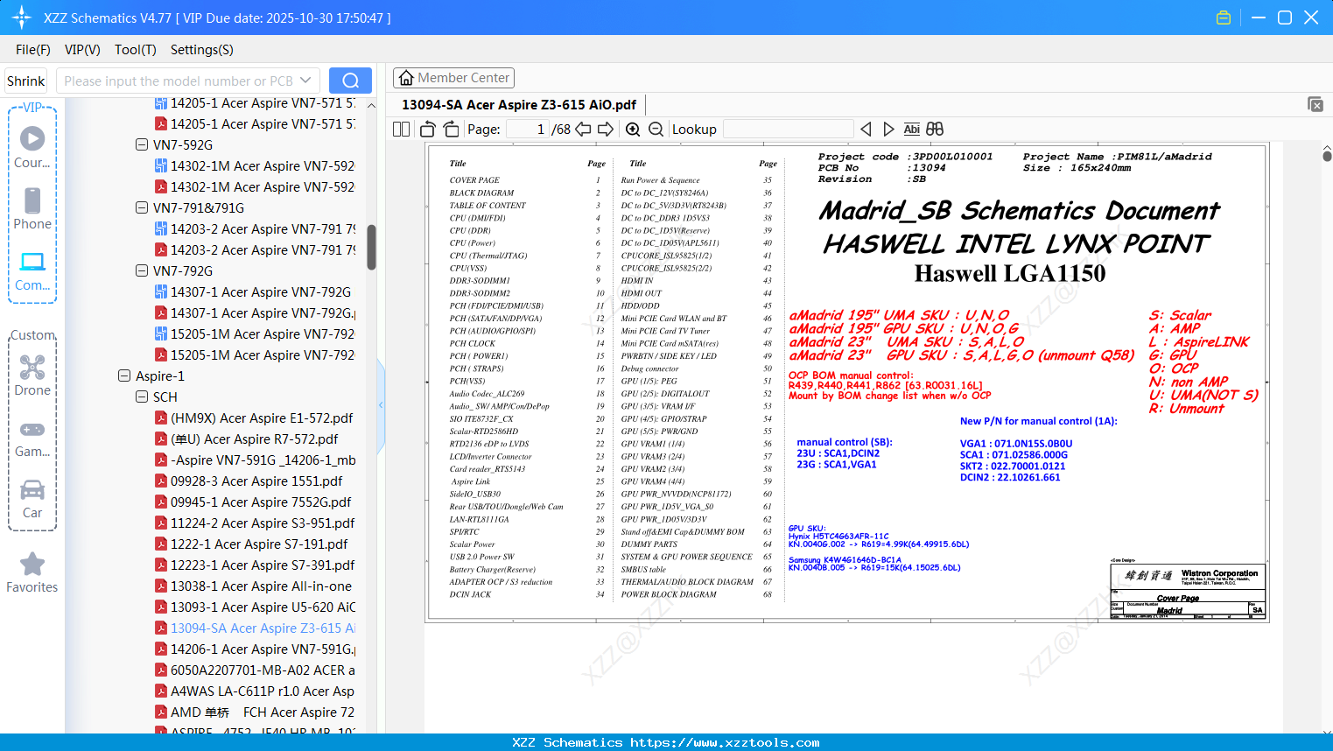Collapse the SCH folder node
Image resolution: width=1333 pixels, height=751 pixels.
(142, 397)
